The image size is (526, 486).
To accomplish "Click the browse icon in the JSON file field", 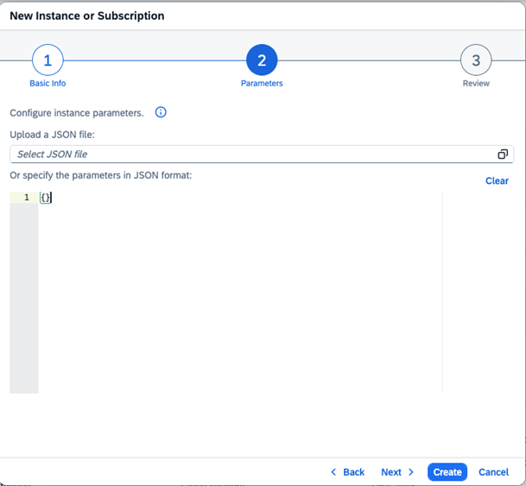I will pyautogui.click(x=503, y=155).
